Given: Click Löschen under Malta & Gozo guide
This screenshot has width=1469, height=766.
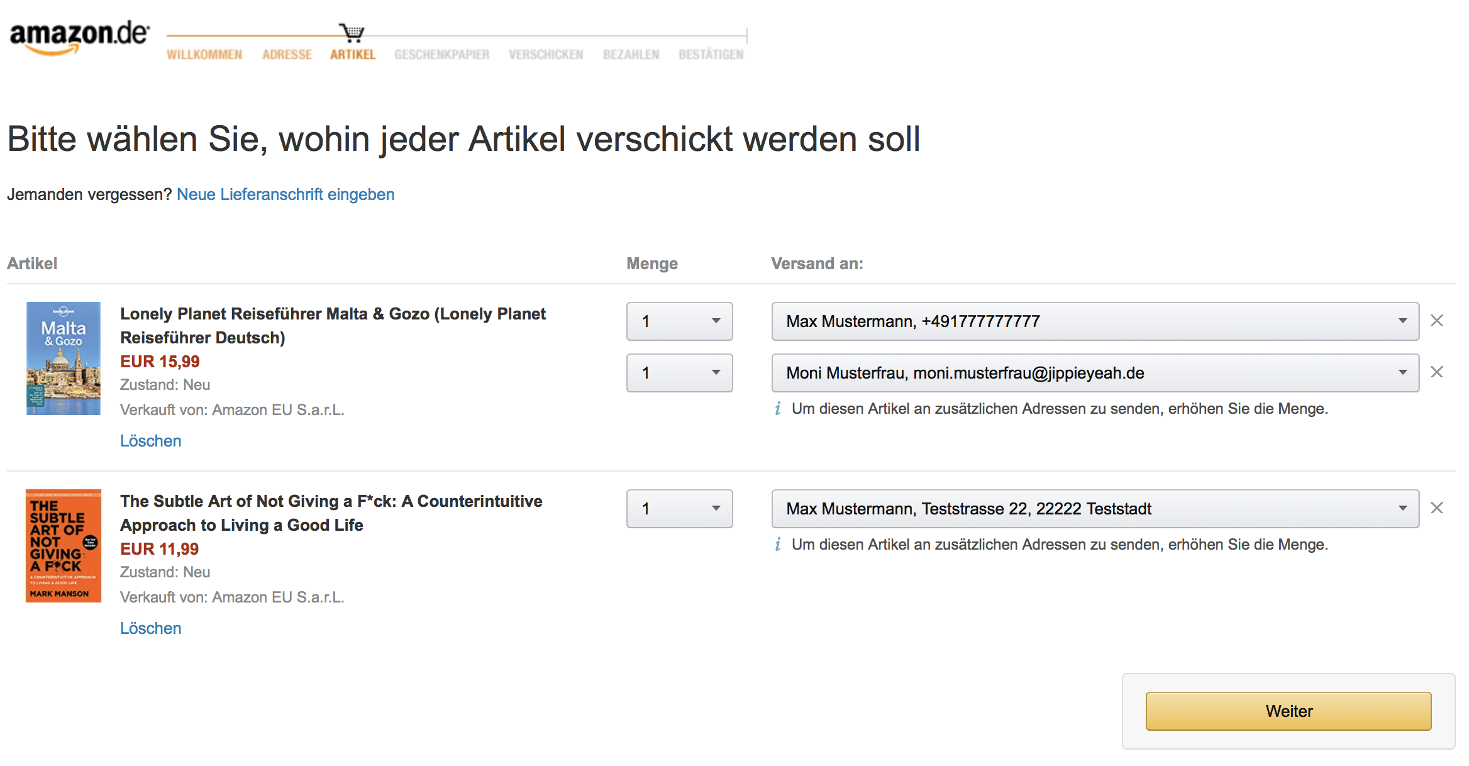Looking at the screenshot, I should [151, 441].
